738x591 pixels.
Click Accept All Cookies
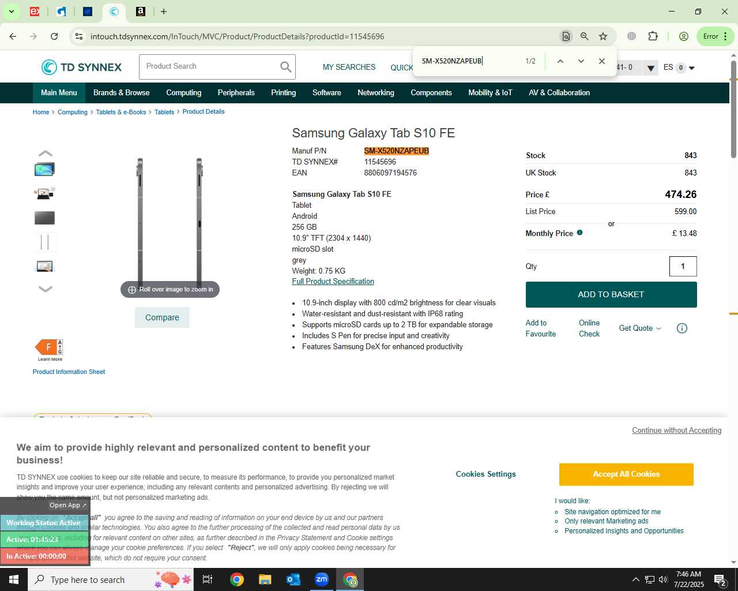(x=626, y=474)
